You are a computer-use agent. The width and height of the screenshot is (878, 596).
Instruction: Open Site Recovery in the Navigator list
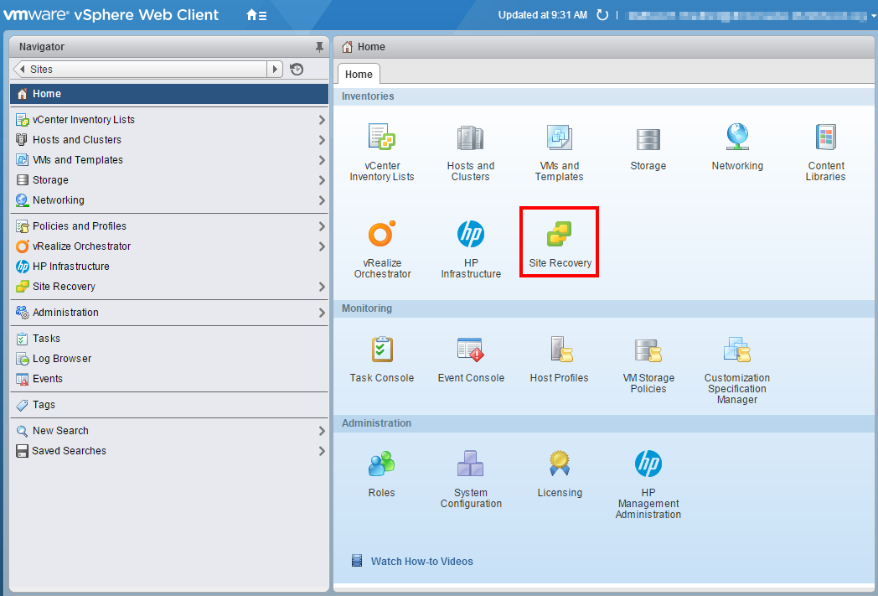(x=169, y=287)
